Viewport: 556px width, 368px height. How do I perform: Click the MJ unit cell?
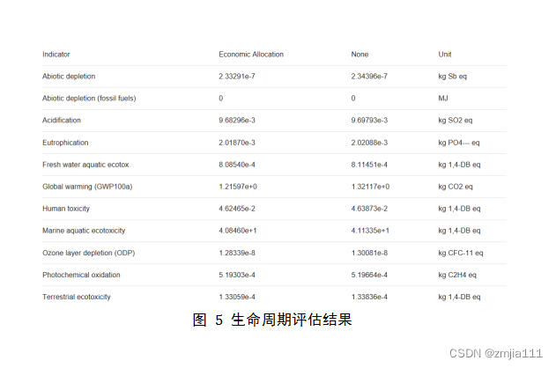pyautogui.click(x=443, y=98)
